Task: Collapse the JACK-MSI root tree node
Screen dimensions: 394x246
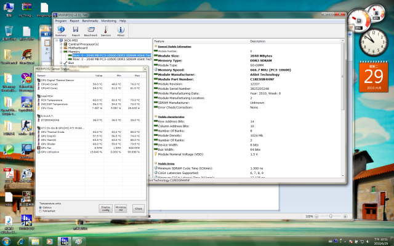Action: (57, 40)
